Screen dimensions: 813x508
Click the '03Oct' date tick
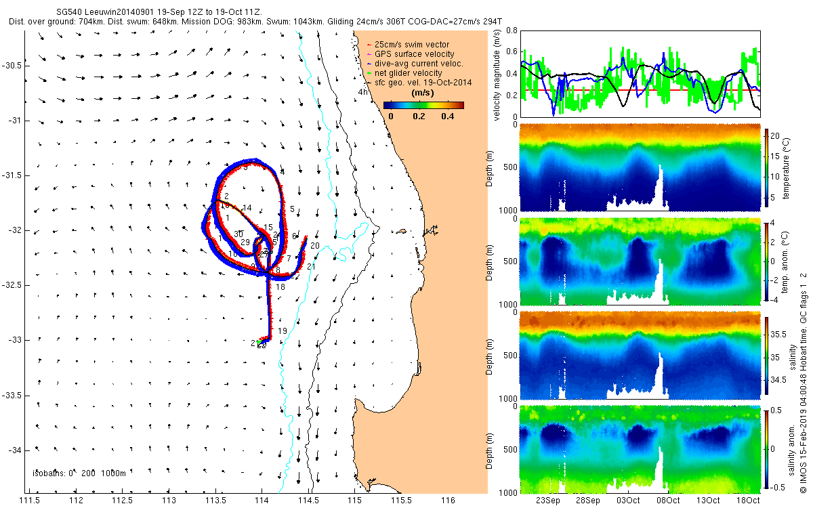click(628, 500)
